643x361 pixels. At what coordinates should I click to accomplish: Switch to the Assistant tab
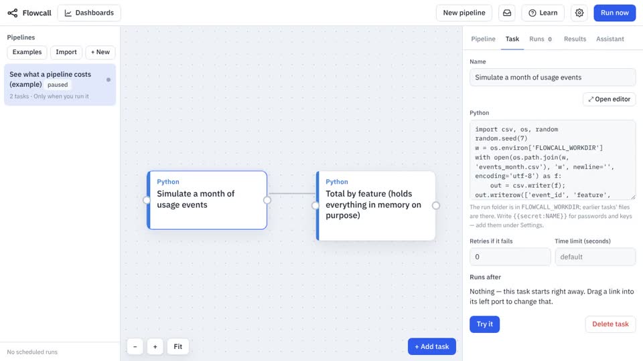(x=610, y=39)
